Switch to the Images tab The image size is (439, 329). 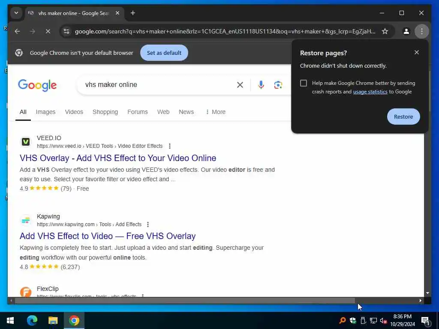point(45,112)
